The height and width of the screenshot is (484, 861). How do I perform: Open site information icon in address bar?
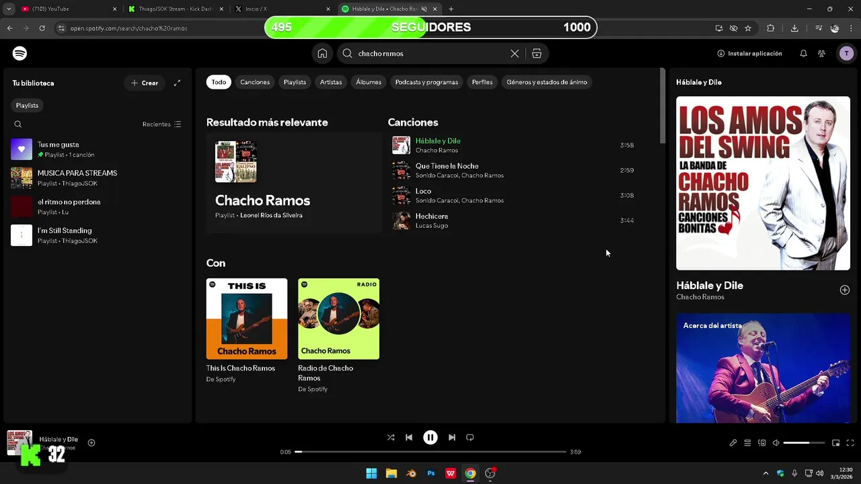tap(61, 28)
